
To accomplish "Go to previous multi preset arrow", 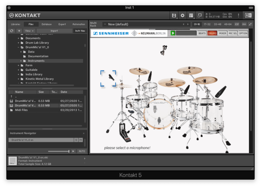I will pyautogui.click(x=183, y=24).
